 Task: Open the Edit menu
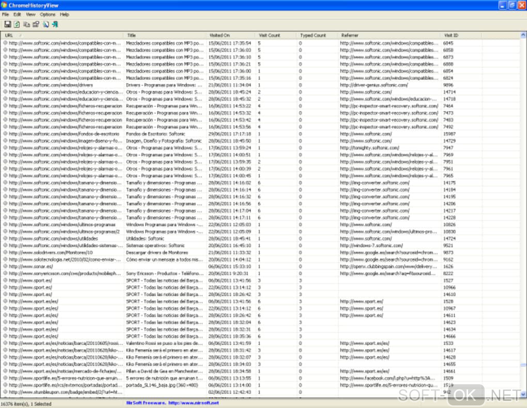(17, 14)
